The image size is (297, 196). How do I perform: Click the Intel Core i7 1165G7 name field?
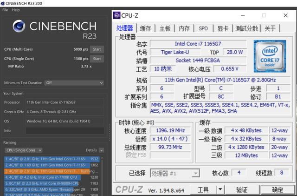198,44
